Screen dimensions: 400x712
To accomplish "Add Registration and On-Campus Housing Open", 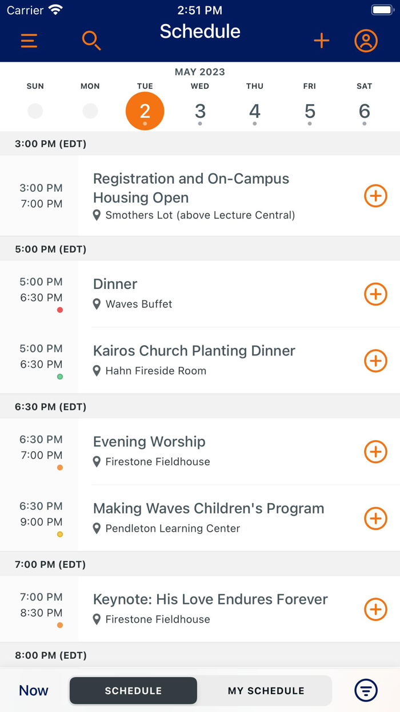I will 375,196.
